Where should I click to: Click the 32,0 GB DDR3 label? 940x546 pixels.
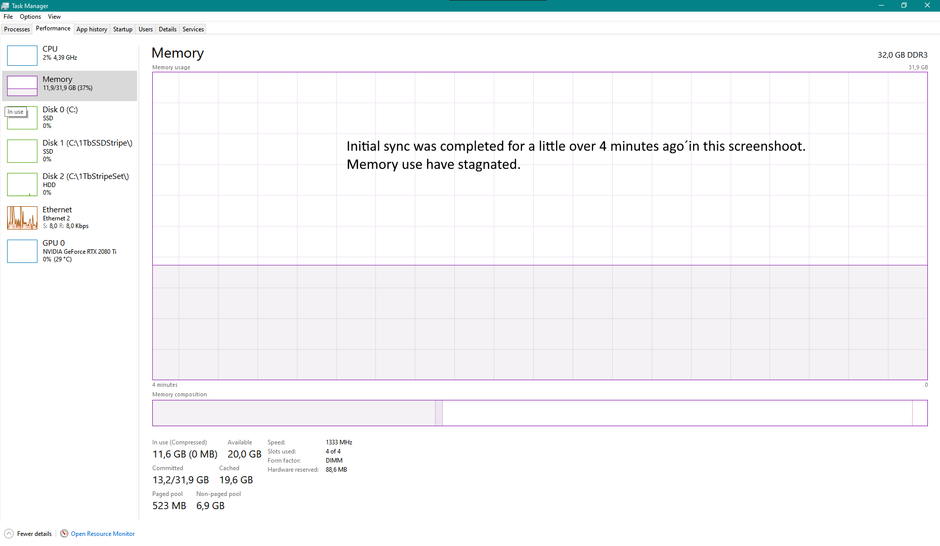[x=903, y=55]
